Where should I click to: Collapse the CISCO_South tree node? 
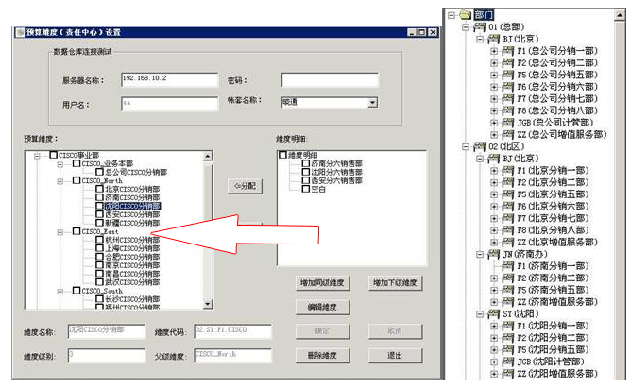(x=60, y=292)
